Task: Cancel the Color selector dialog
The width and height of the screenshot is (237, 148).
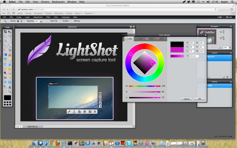Action: click(x=186, y=99)
